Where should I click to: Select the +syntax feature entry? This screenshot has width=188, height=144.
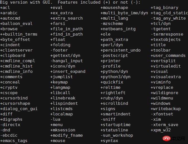click(x=109, y=141)
